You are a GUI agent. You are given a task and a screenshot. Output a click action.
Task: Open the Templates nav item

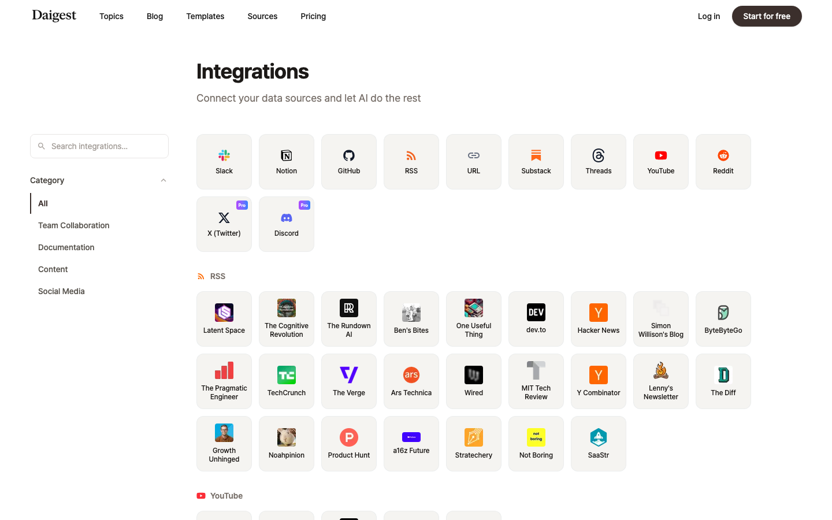point(205,16)
